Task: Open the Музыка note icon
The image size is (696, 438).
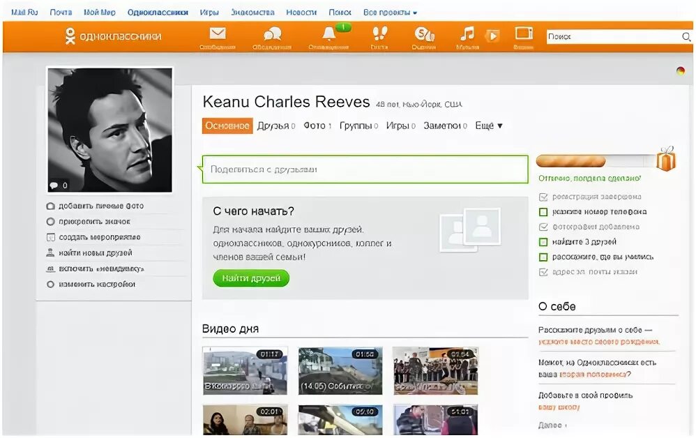Action: 467,33
